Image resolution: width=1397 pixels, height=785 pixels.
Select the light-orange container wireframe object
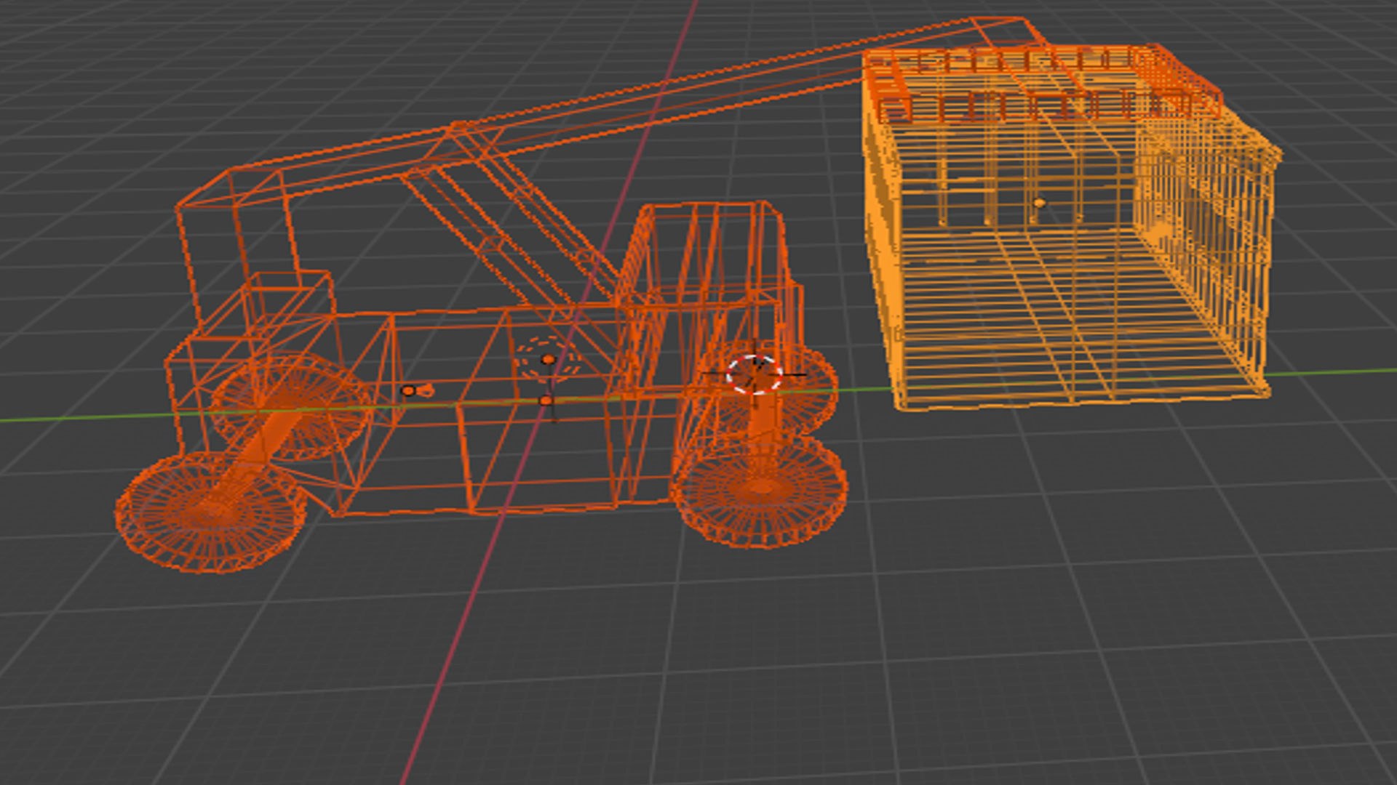click(x=1073, y=229)
